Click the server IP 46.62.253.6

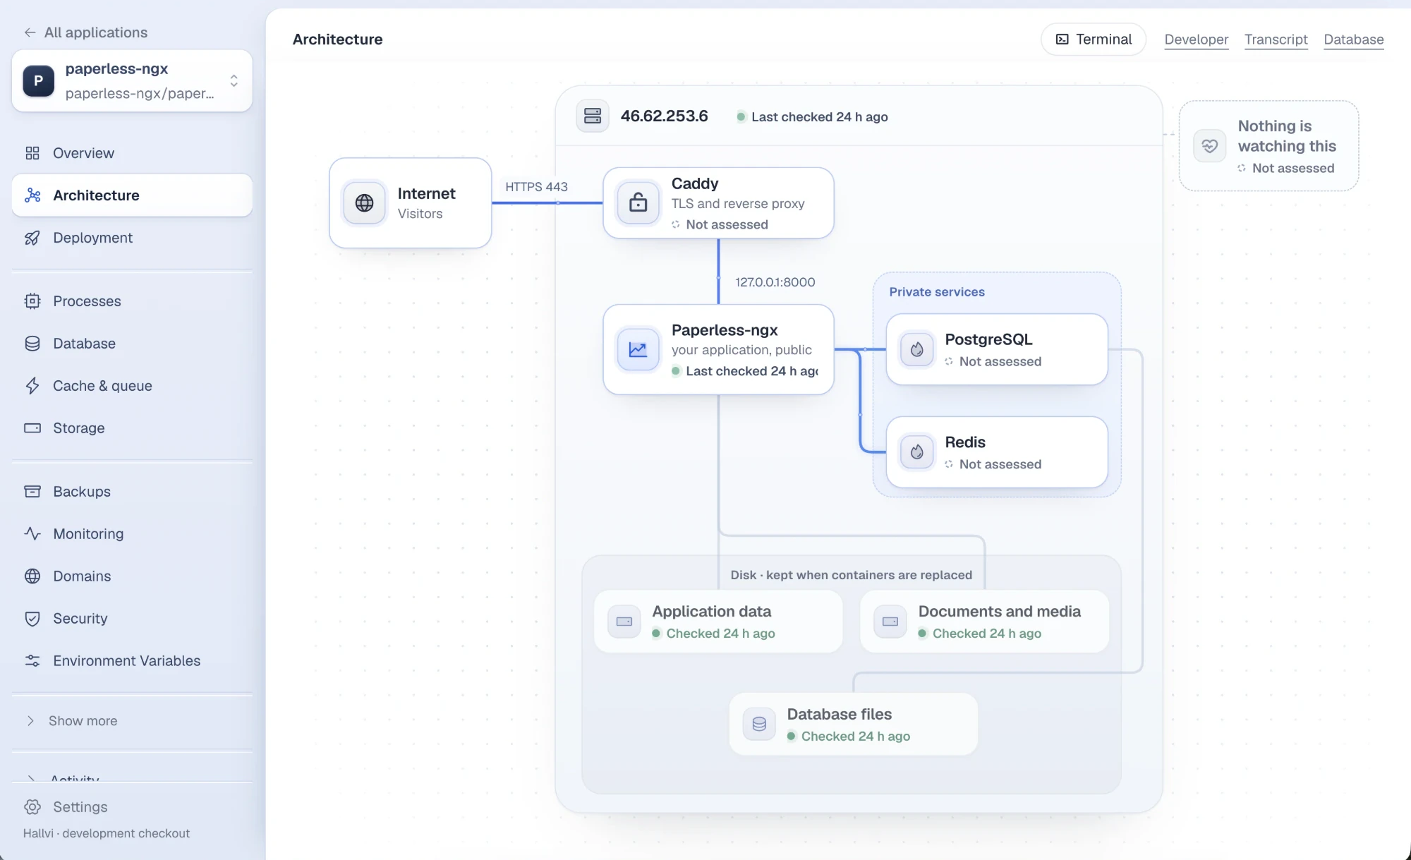(664, 116)
